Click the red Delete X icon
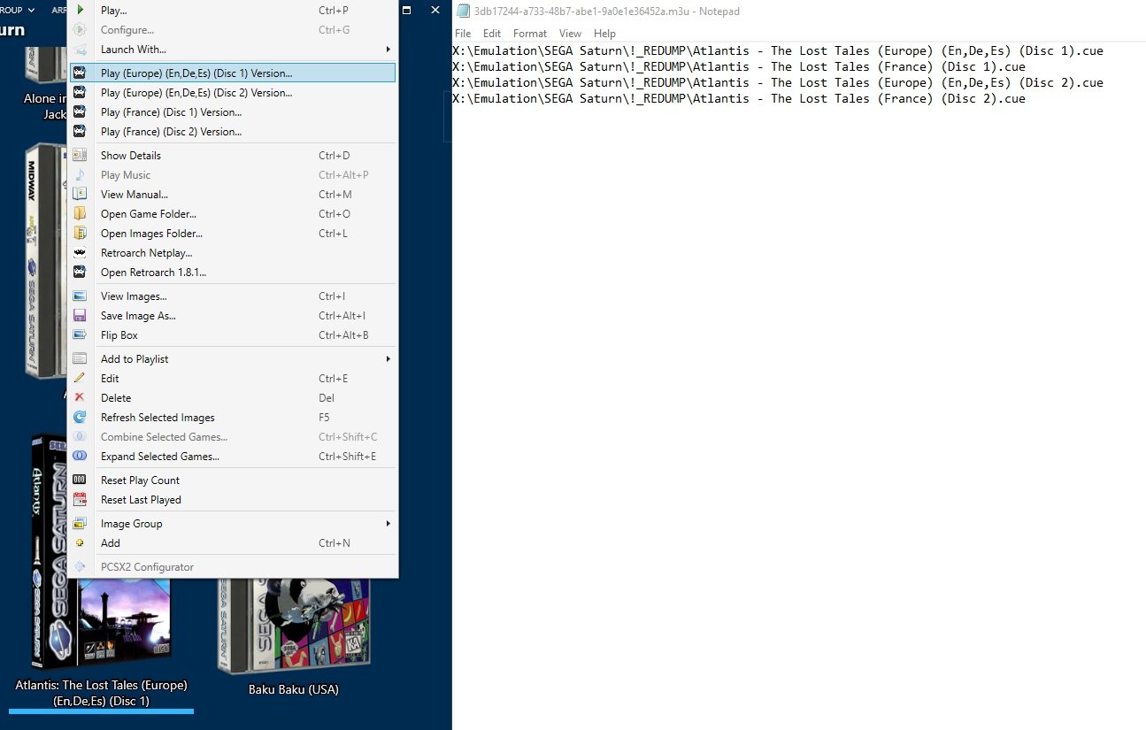The height and width of the screenshot is (730, 1146). click(x=80, y=398)
